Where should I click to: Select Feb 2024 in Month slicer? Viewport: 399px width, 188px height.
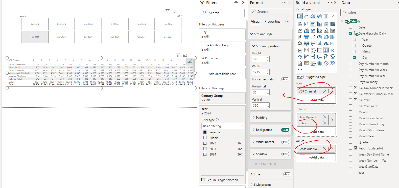35,37
